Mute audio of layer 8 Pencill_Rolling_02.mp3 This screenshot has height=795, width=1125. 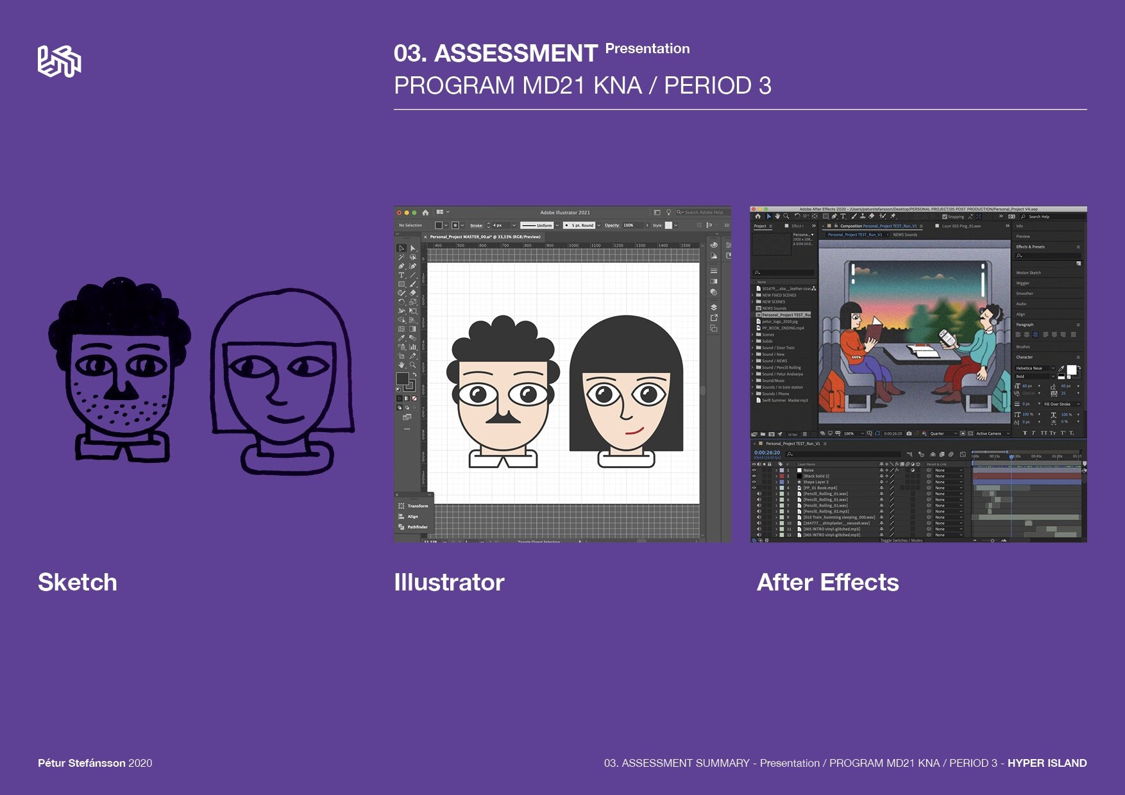(x=759, y=512)
